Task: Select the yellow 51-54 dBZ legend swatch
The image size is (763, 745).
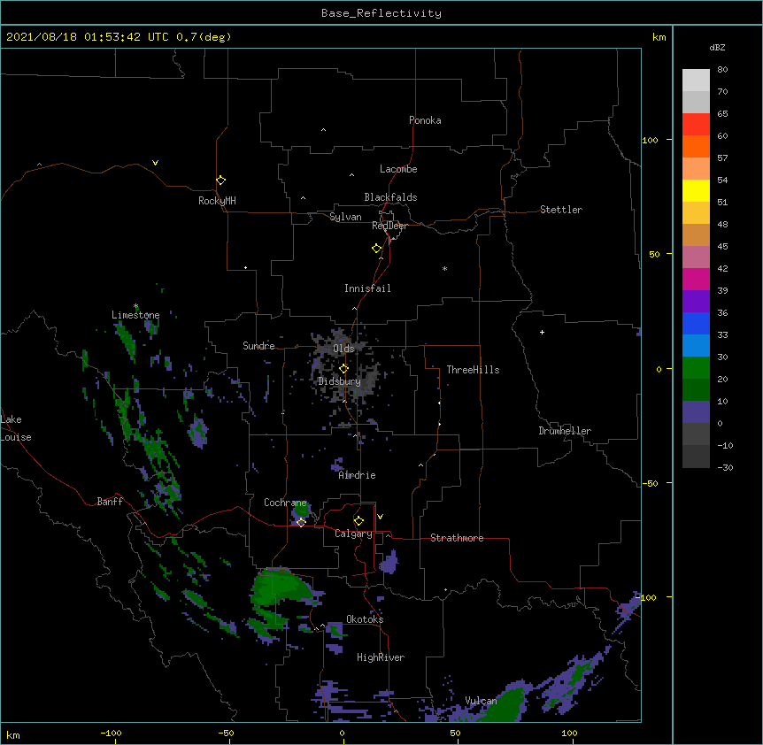Action: click(x=696, y=190)
